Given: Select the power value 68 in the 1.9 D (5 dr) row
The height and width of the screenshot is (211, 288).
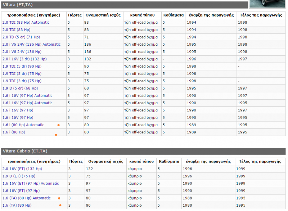Looking at the screenshot, I should pos(86,88).
